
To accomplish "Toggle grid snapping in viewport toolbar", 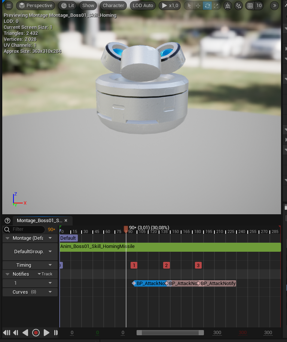I will 250,6.
